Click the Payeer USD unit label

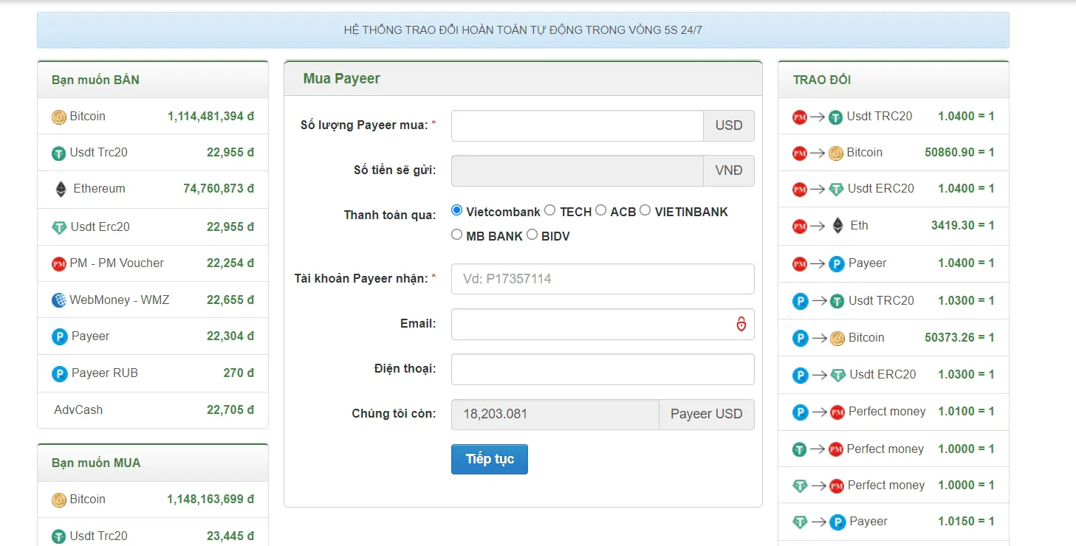[707, 414]
